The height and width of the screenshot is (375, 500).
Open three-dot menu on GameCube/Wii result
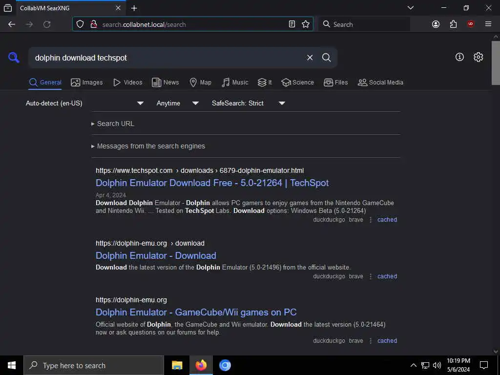pyautogui.click(x=371, y=341)
